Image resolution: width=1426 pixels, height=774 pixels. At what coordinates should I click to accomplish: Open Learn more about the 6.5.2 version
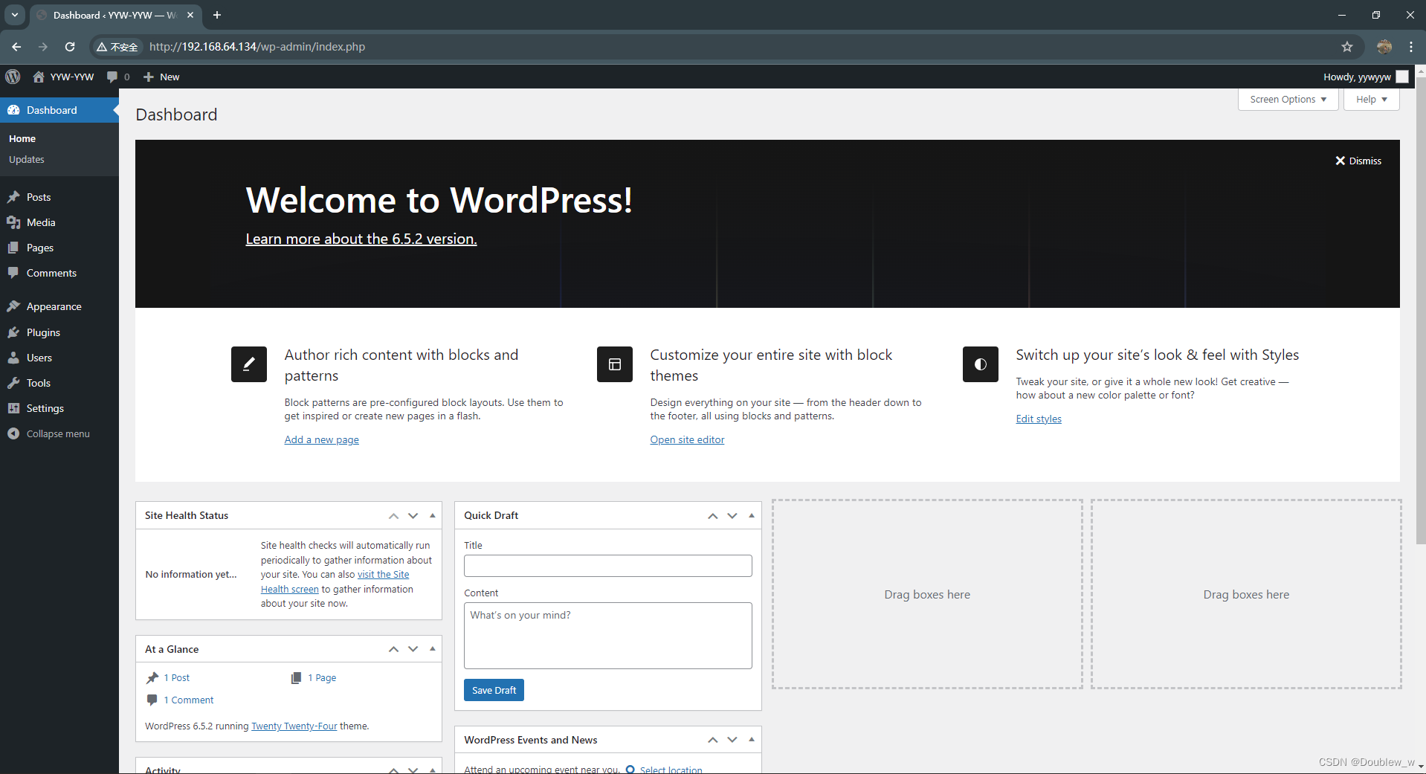click(x=361, y=239)
